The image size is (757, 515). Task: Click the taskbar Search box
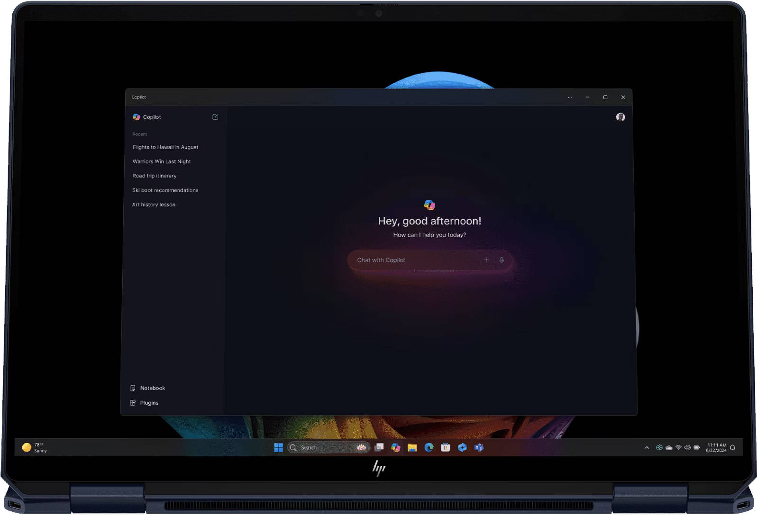pyautogui.click(x=328, y=447)
